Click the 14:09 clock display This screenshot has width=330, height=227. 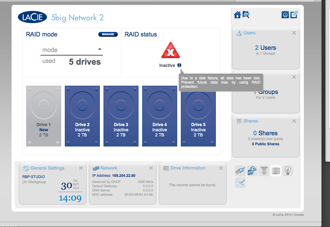[x=70, y=198]
